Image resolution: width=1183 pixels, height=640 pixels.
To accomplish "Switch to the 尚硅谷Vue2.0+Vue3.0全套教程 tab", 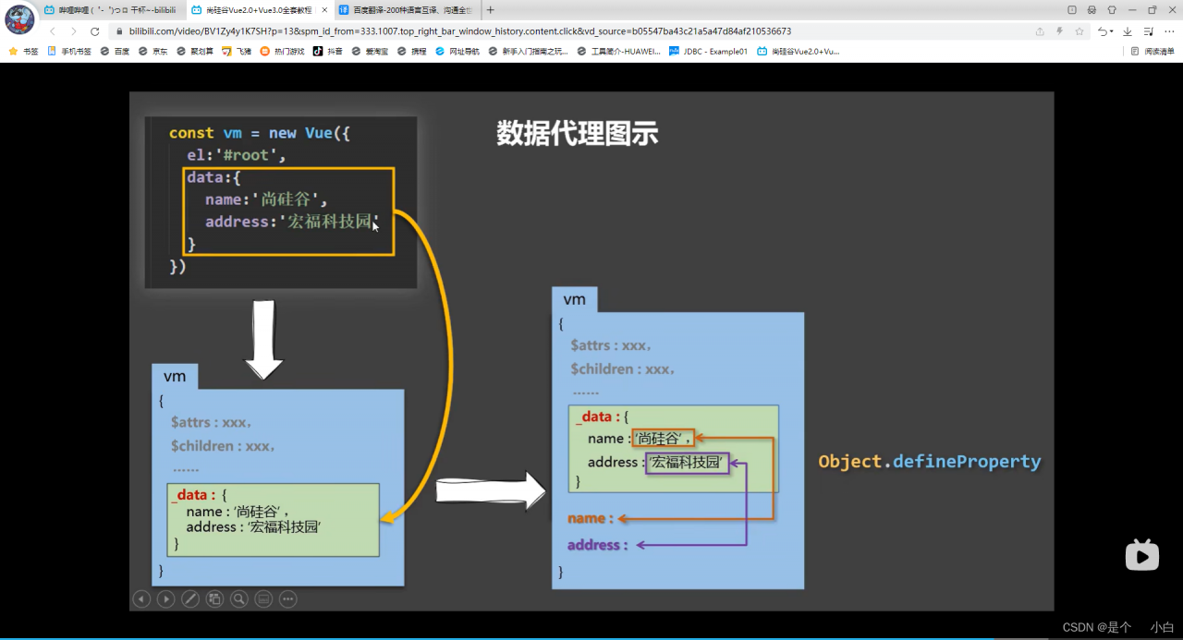I will (259, 9).
